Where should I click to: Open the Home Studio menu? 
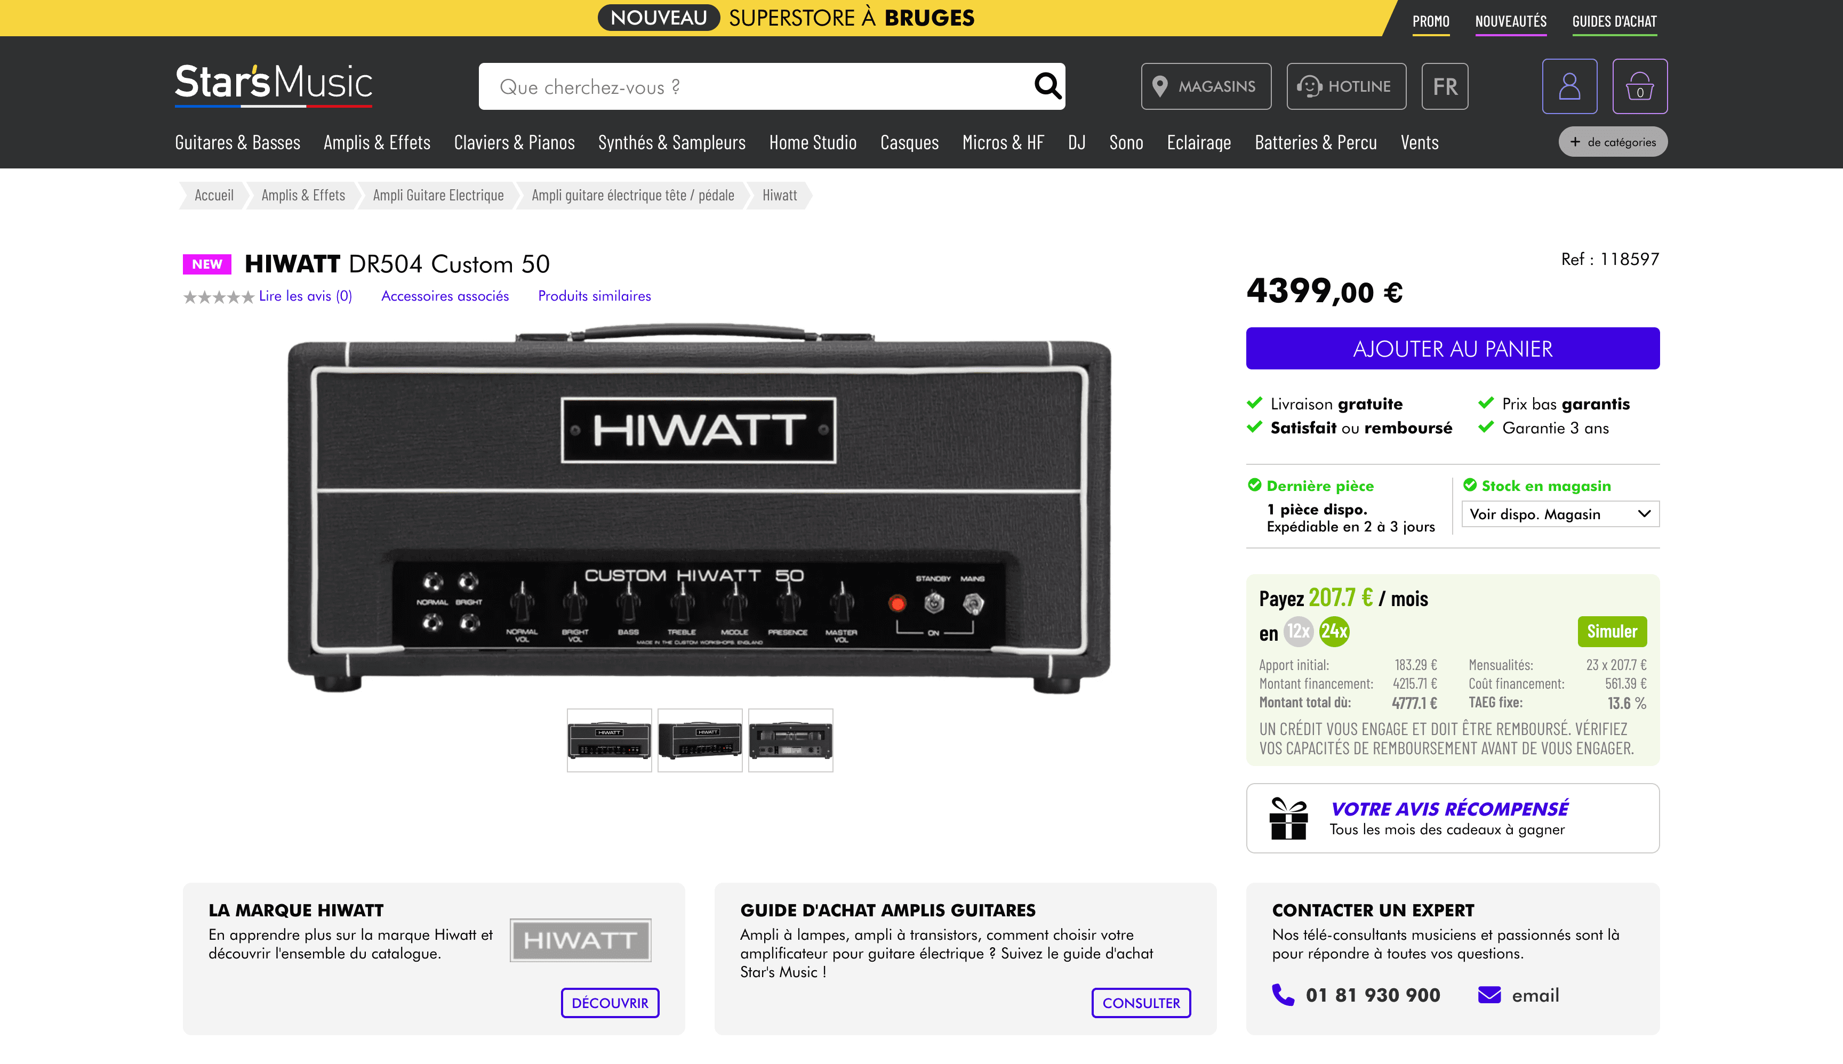pyautogui.click(x=812, y=142)
